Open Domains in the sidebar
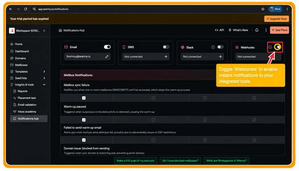299x171 pixels. tap(21, 58)
